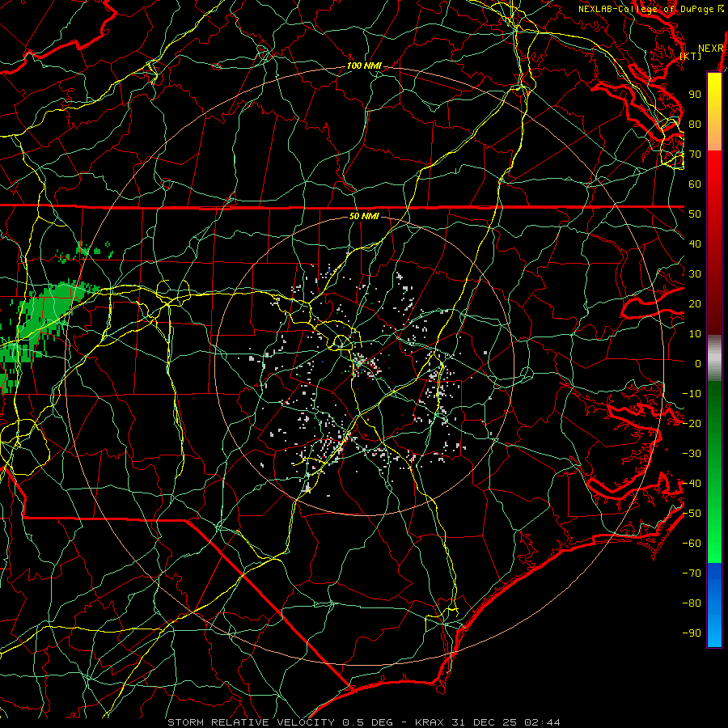Click the 10 label on the color scale
The height and width of the screenshot is (728, 728).
point(695,334)
